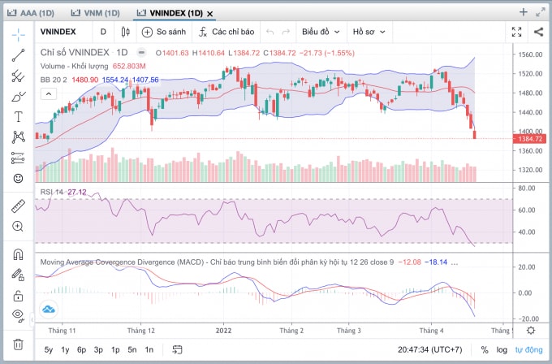Select the brush drawing tool

(x=19, y=96)
